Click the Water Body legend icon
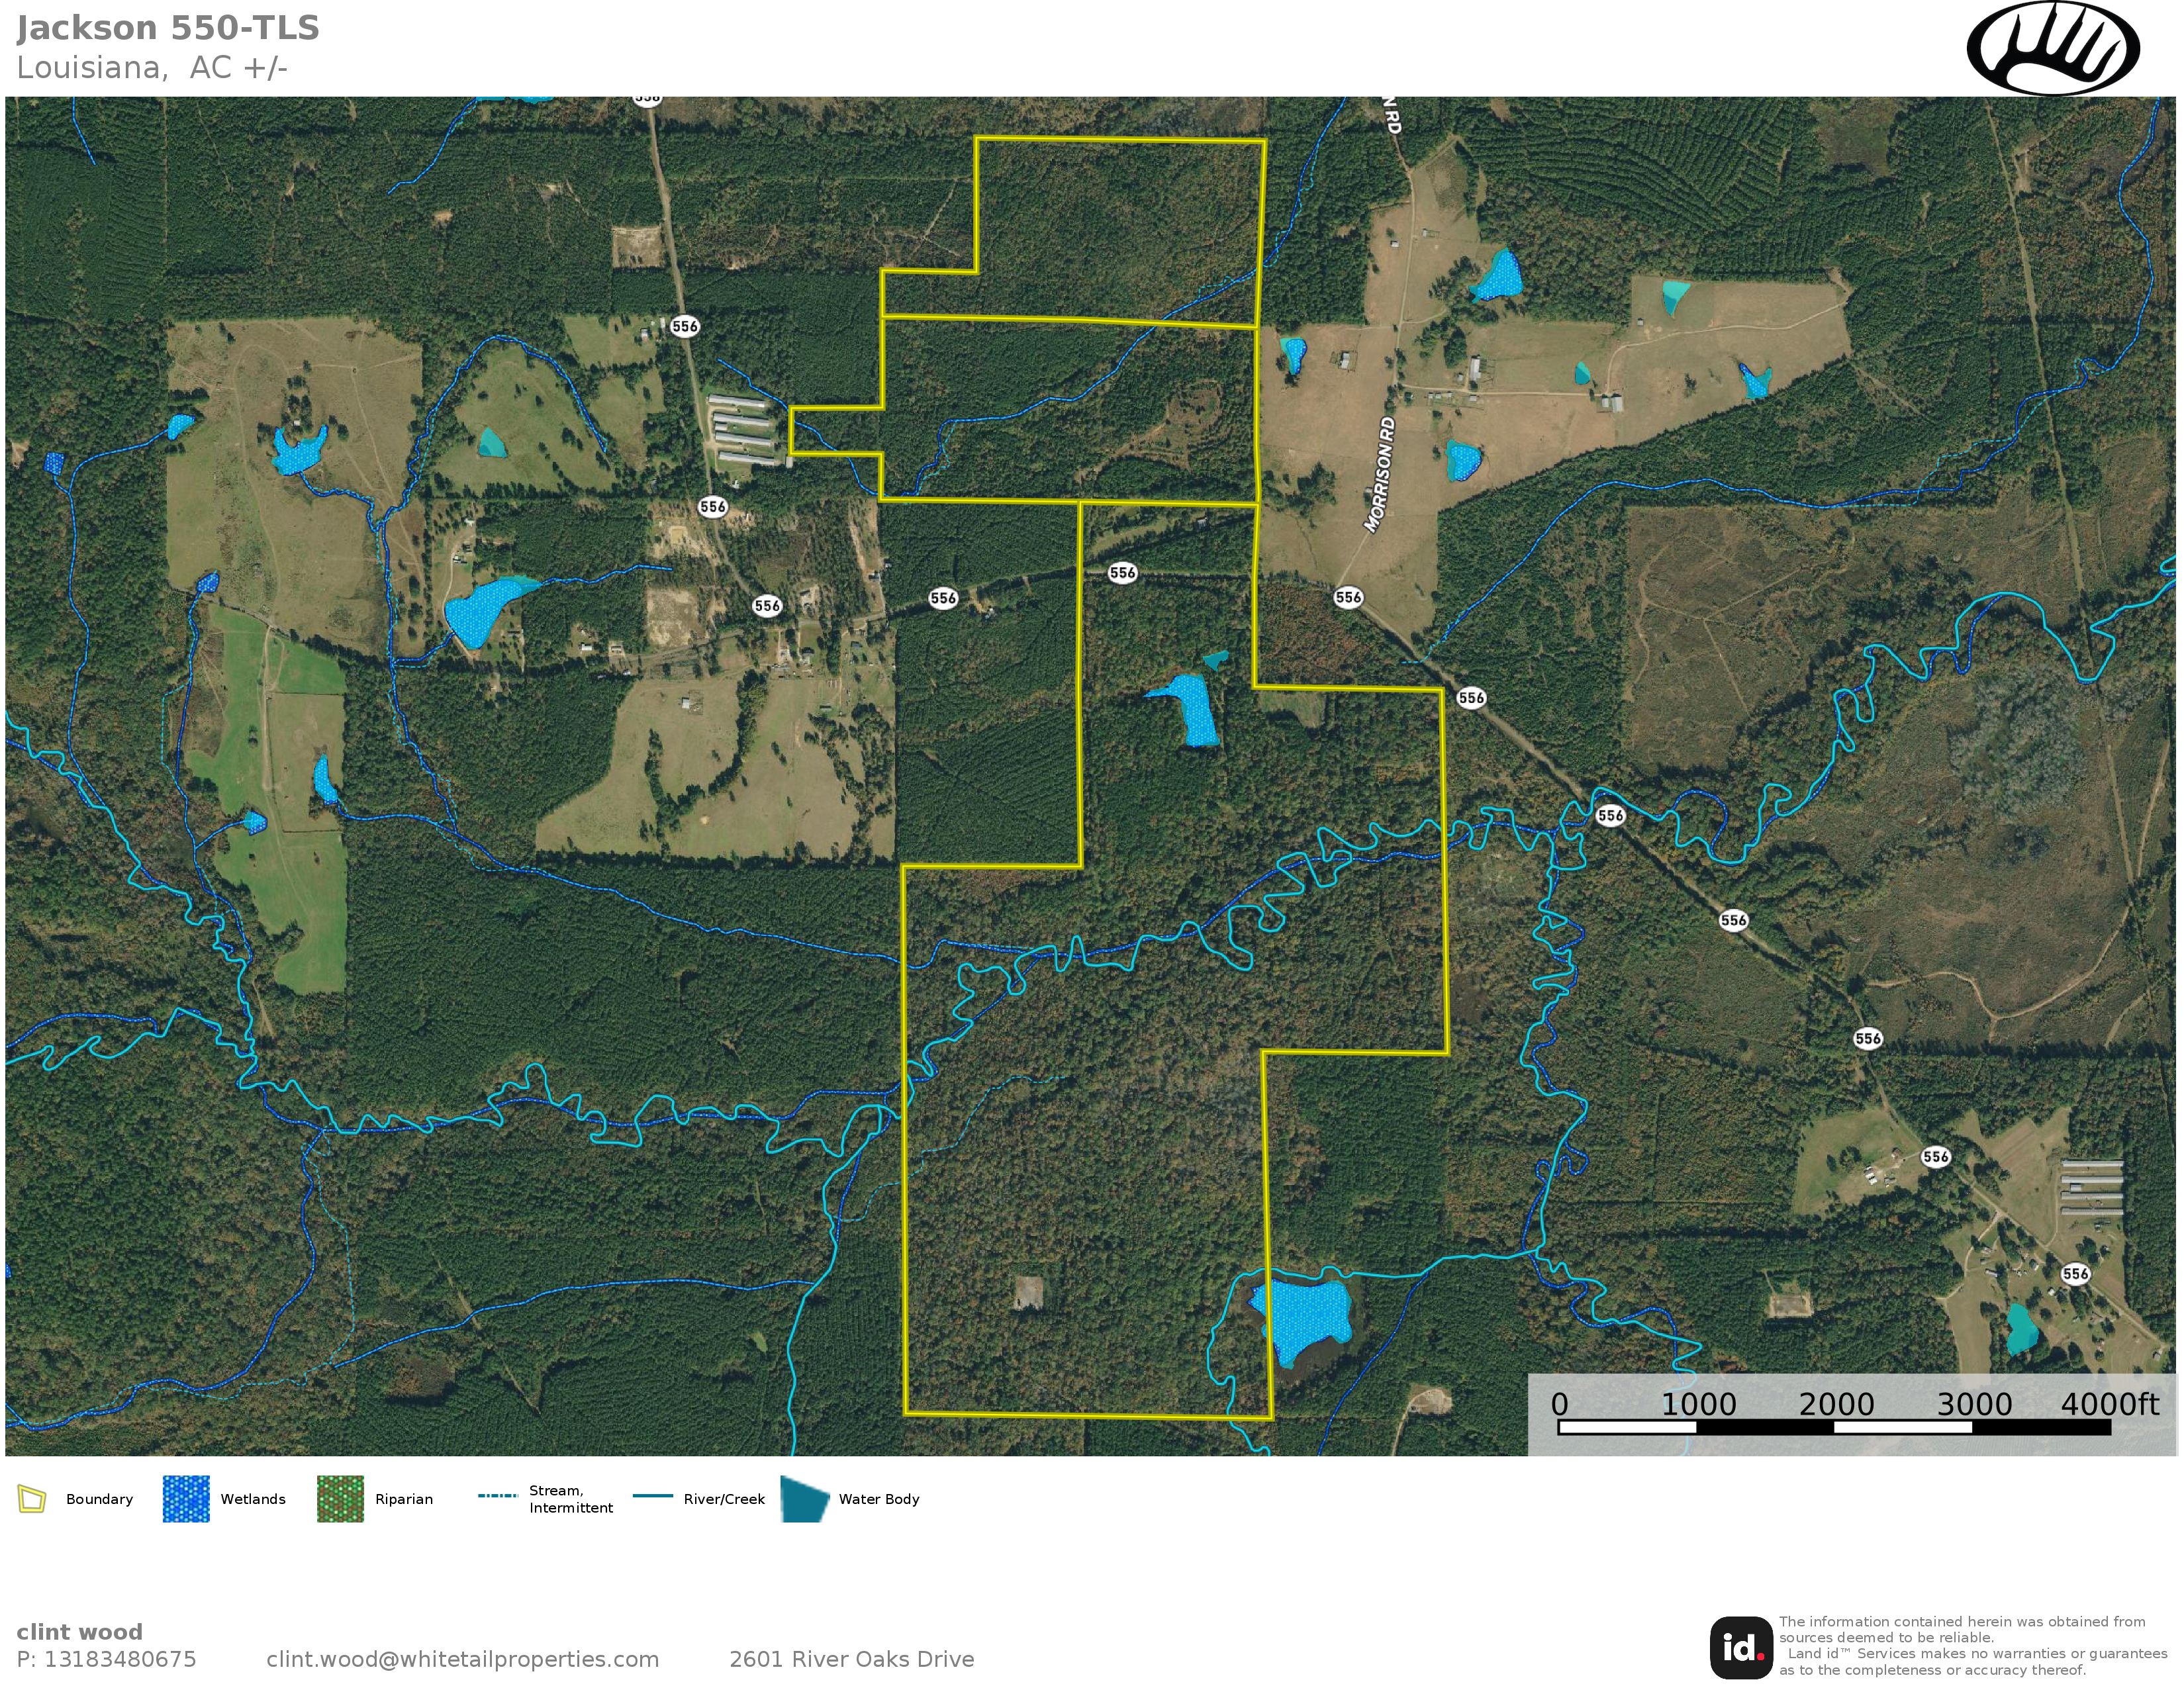The height and width of the screenshot is (1688, 2184). [x=805, y=1499]
